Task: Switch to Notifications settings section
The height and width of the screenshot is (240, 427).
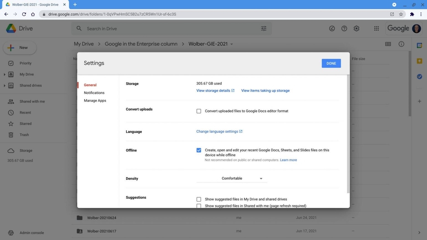Action: 94,93
